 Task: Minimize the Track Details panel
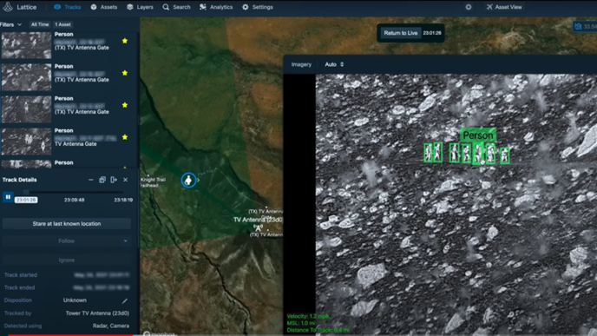click(90, 180)
